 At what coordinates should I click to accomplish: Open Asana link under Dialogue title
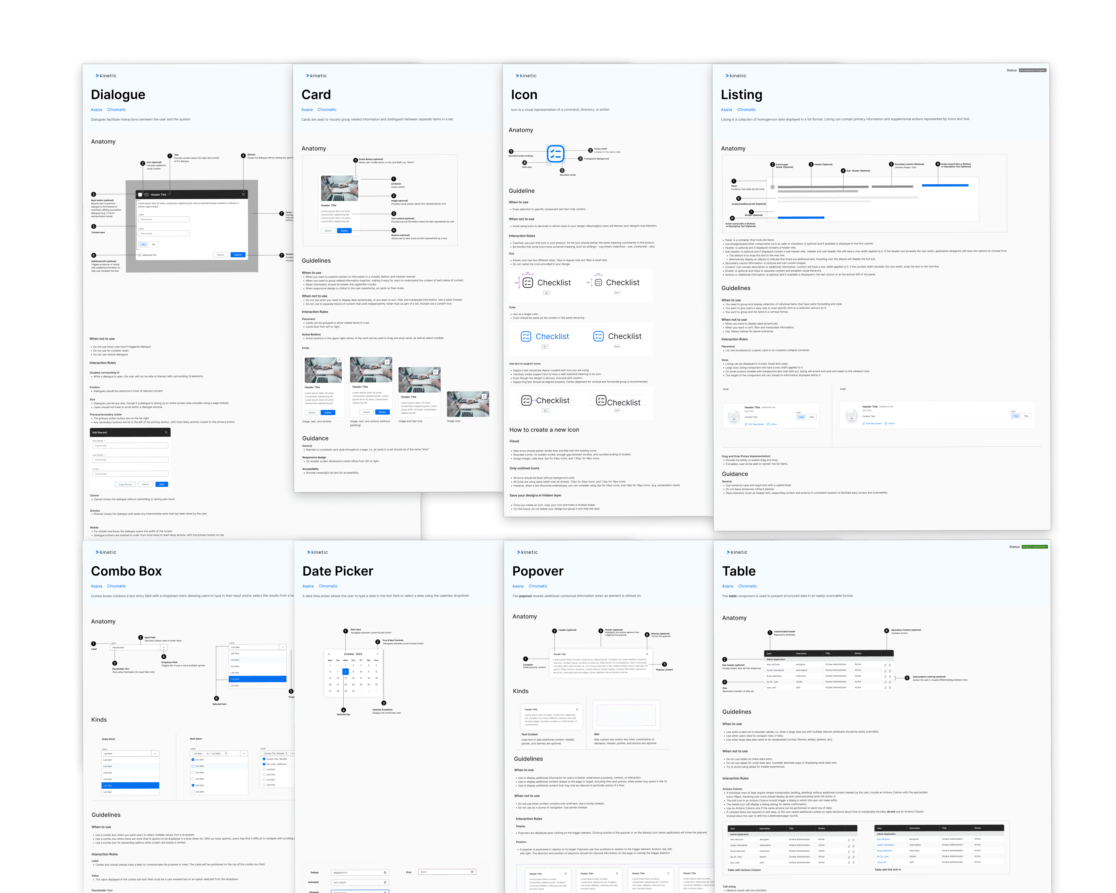click(x=96, y=110)
